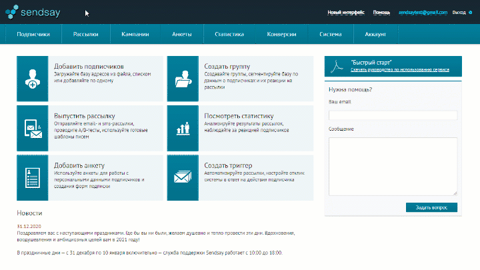
Task: Open the Рассылки menu
Action: pyautogui.click(x=86, y=34)
